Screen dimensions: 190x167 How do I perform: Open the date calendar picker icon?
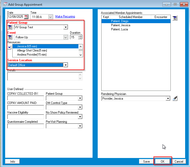point(26,17)
